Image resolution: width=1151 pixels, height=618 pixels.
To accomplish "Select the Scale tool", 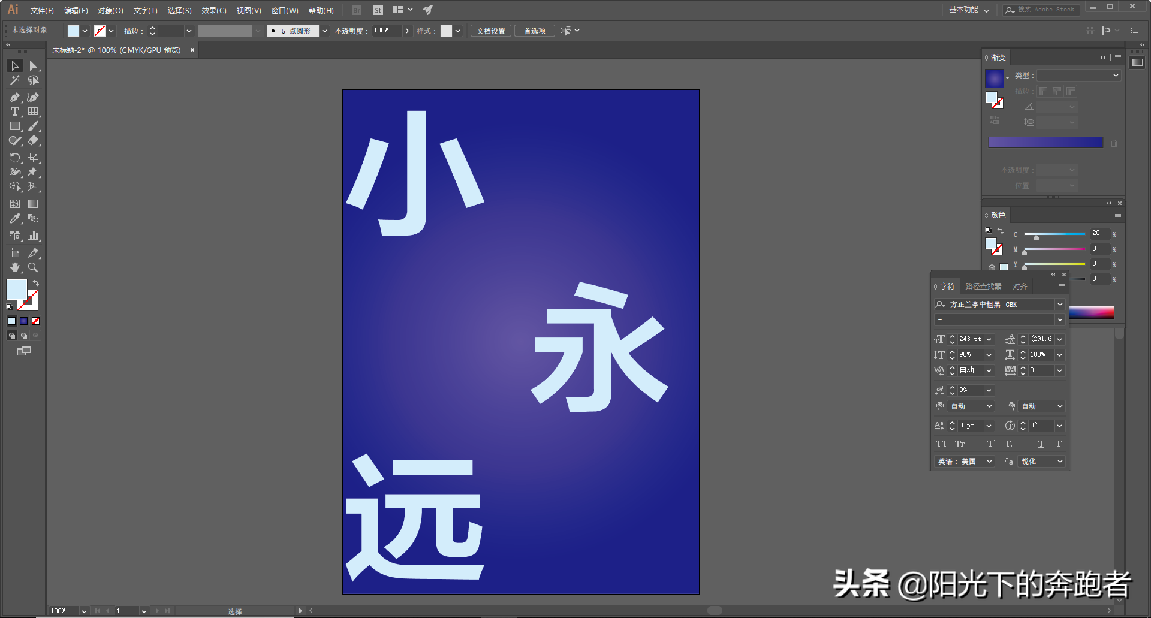I will pos(34,158).
